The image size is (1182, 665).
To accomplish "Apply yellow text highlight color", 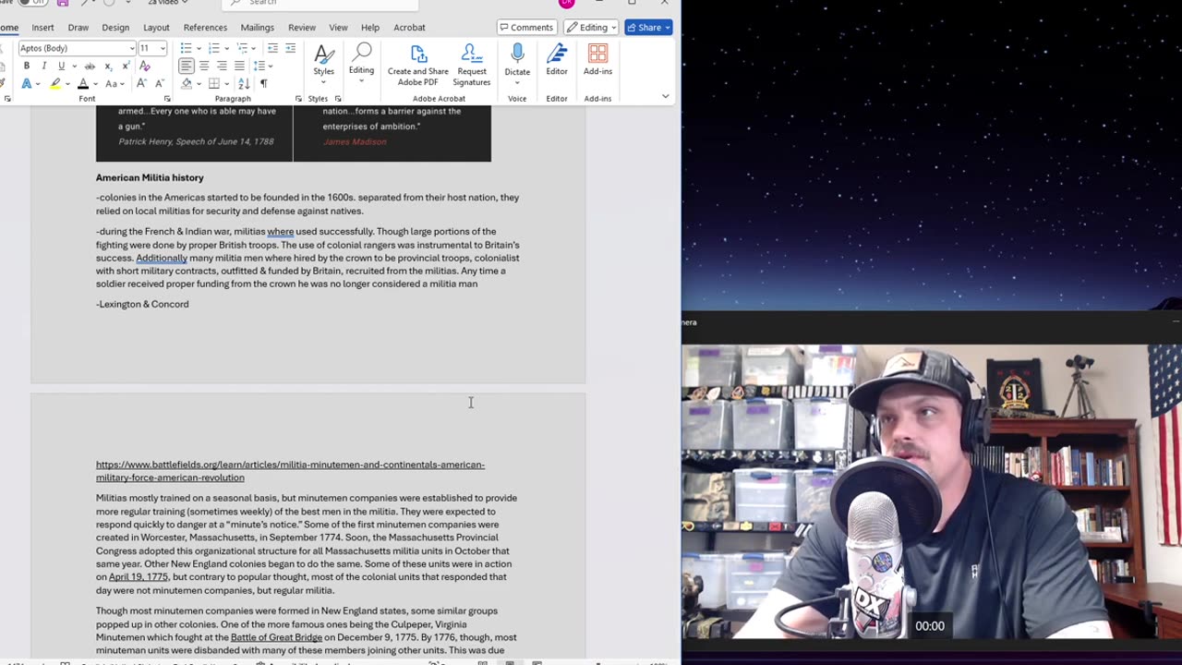I will click(x=55, y=83).
